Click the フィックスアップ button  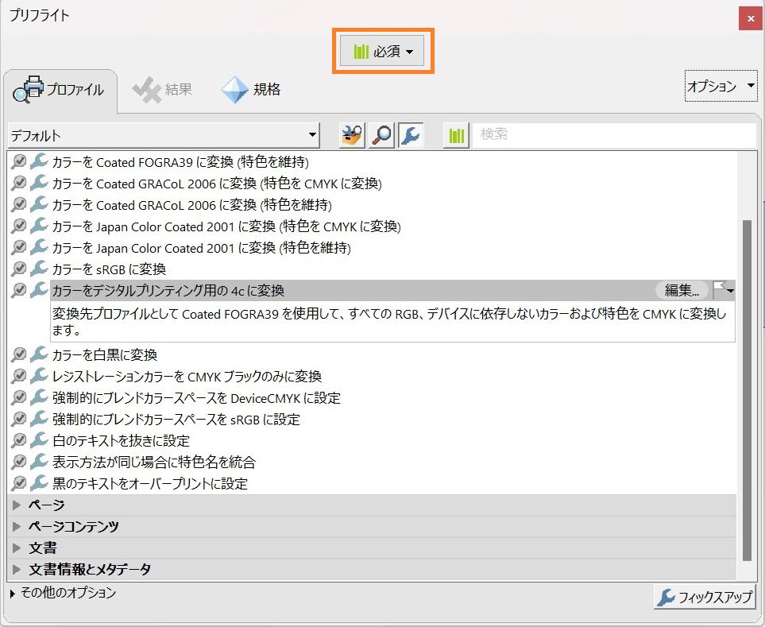pos(705,597)
